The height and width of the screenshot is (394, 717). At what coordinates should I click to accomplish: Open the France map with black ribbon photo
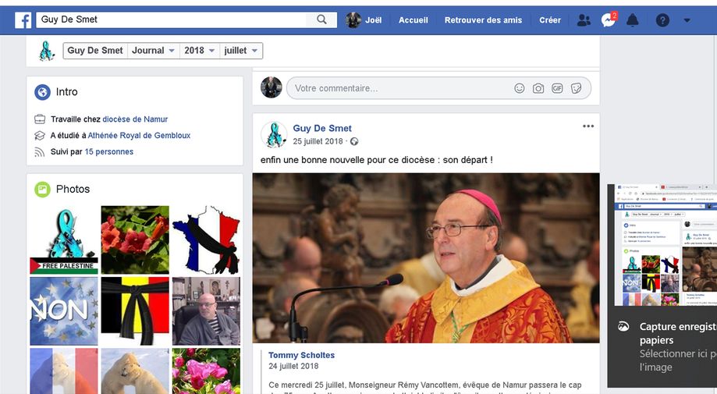pos(206,240)
